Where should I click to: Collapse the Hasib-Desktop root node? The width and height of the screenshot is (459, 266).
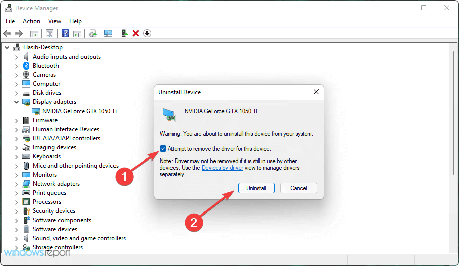pos(7,47)
